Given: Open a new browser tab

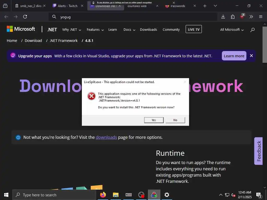Looking at the screenshot, I should click(x=205, y=6).
